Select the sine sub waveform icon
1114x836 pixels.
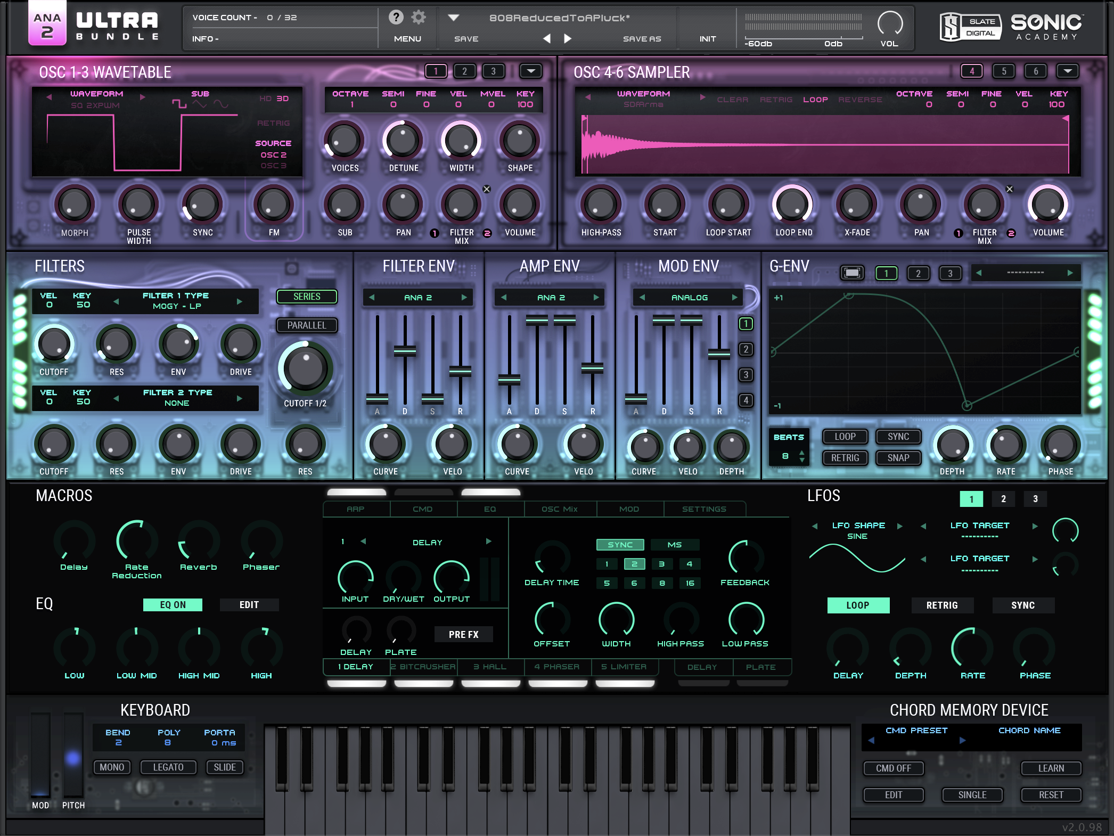221,104
